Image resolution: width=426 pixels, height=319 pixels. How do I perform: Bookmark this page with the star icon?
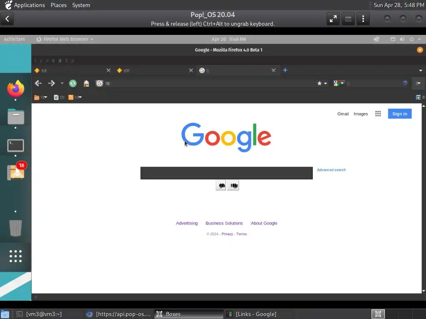point(319,83)
